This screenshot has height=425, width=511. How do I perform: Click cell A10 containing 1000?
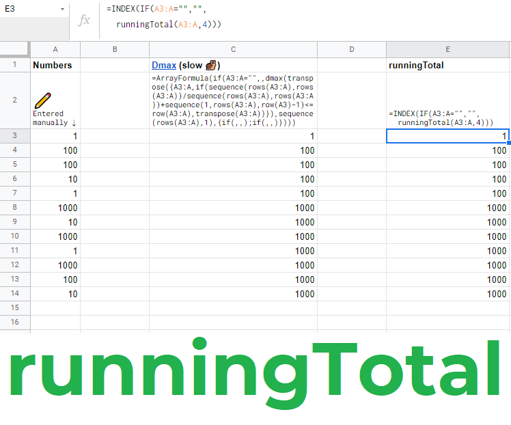55,236
